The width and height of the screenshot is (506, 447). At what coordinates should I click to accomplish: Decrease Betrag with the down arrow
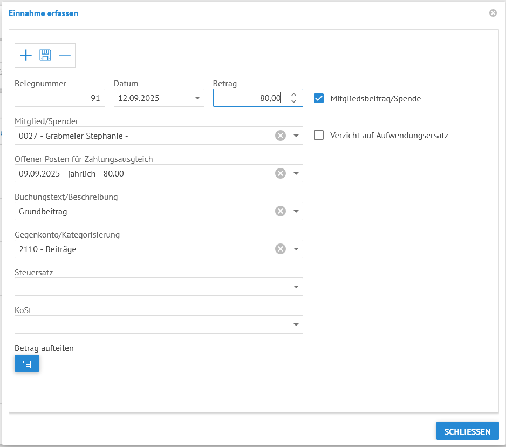point(293,101)
